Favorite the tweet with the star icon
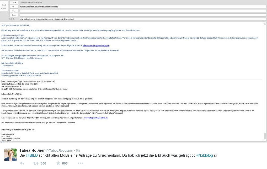Image resolution: width=267 pixels, height=169 pixels. click(x=58, y=163)
